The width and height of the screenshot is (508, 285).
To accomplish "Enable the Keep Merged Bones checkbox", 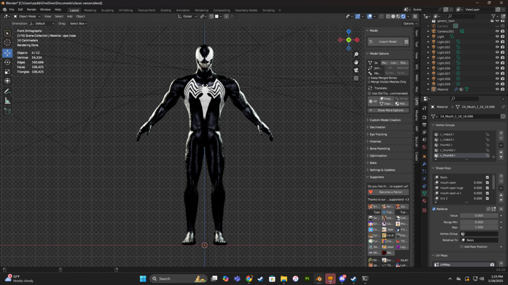I will pos(370,78).
